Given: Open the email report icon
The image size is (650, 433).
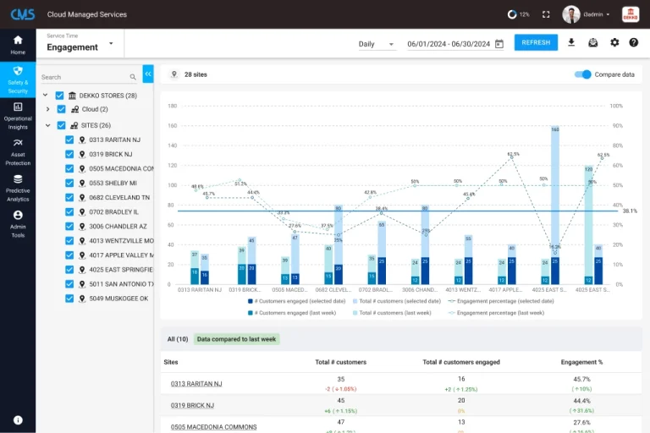Looking at the screenshot, I should pos(593,42).
